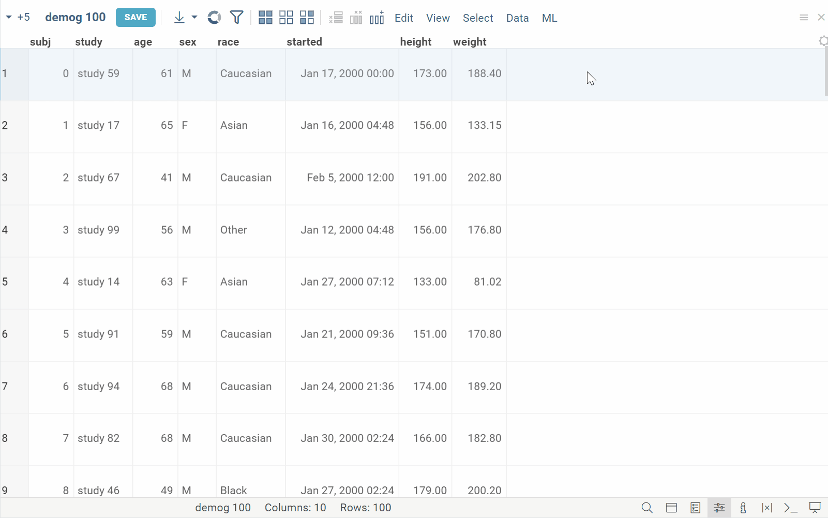Toggle the properties sliders panel icon
Screen dimensions: 828x518
pos(719,508)
